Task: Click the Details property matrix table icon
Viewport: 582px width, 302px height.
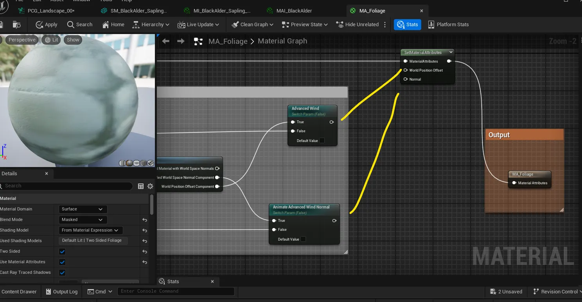Action: coord(141,186)
